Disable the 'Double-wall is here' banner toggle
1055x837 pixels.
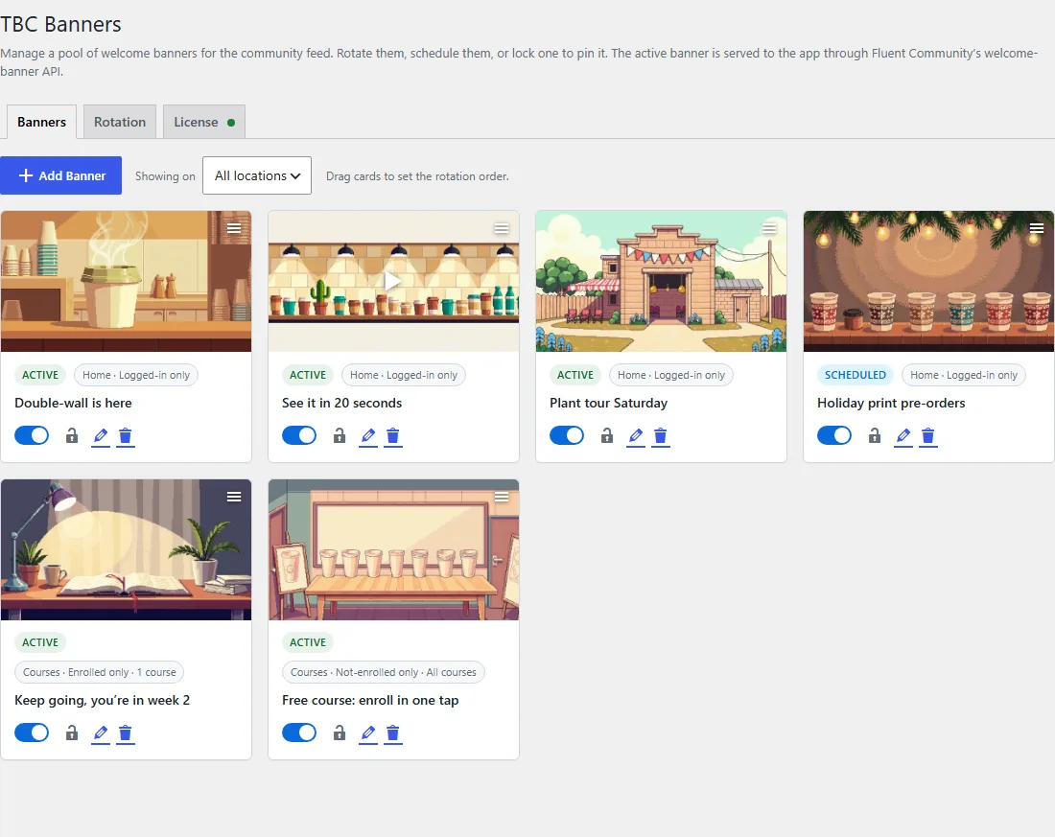(x=32, y=435)
